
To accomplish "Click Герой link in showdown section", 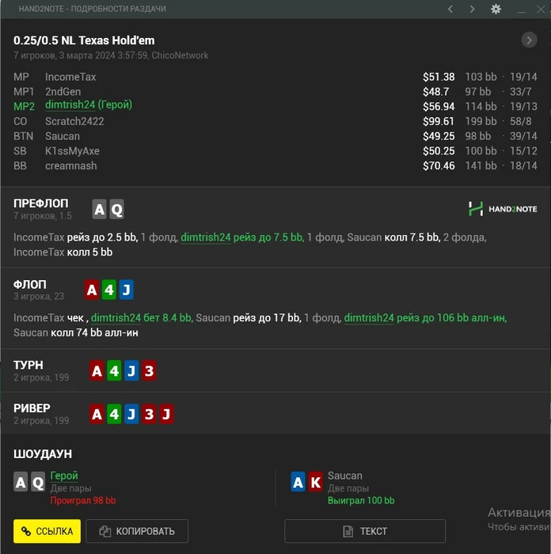I will point(64,476).
